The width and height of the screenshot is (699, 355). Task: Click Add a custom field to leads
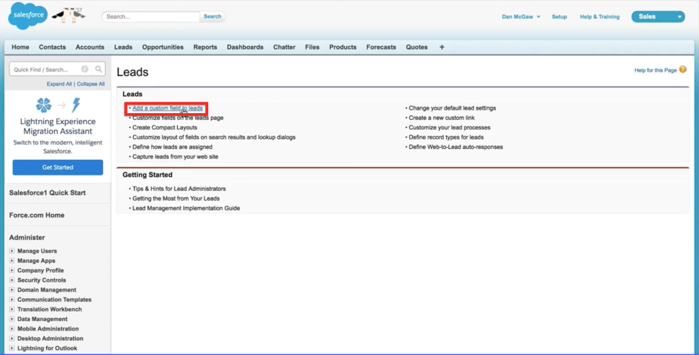[167, 108]
